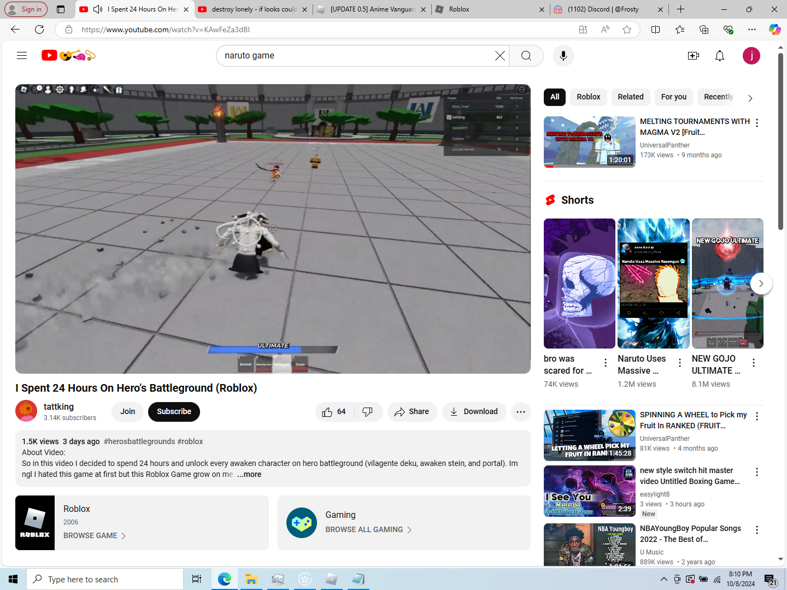The image size is (787, 590).
Task: Open the YouTube guide hamburger menu
Action: tap(22, 55)
